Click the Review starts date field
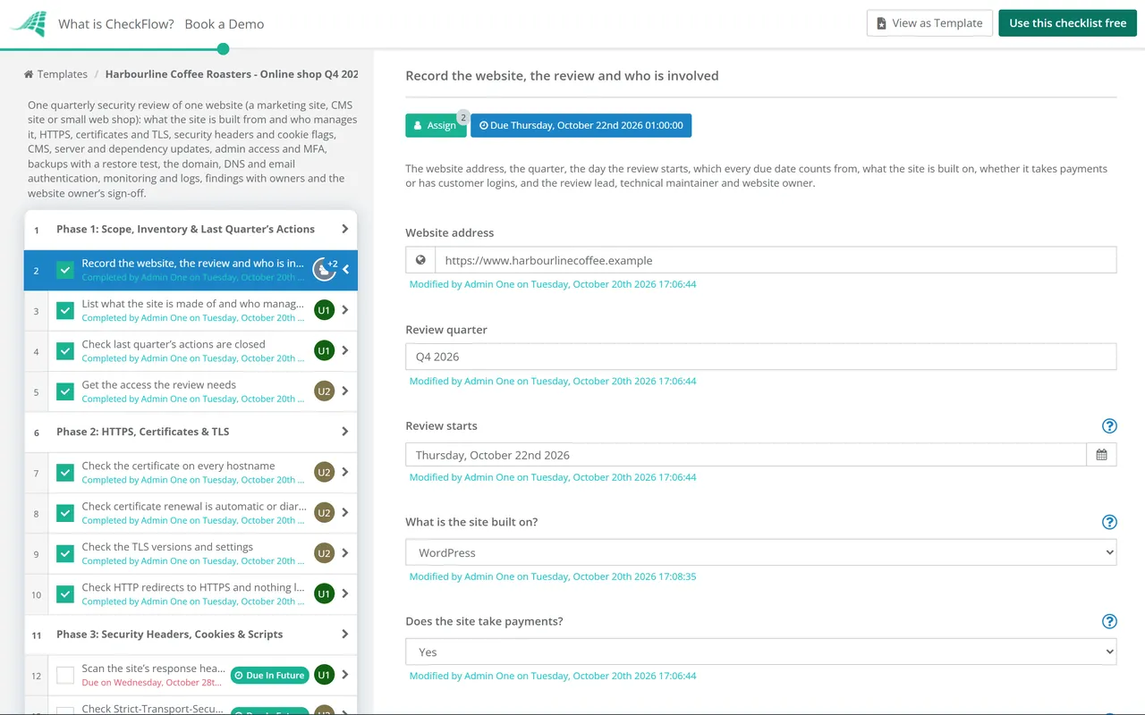This screenshot has height=715, width=1145. pyautogui.click(x=746, y=455)
